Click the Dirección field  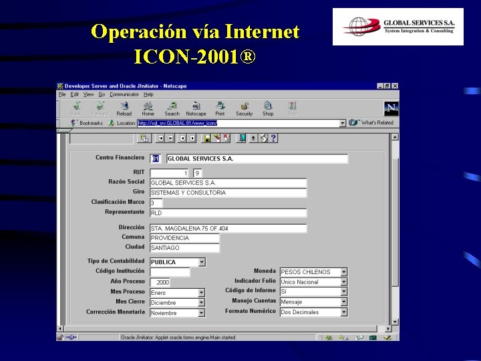pos(228,229)
